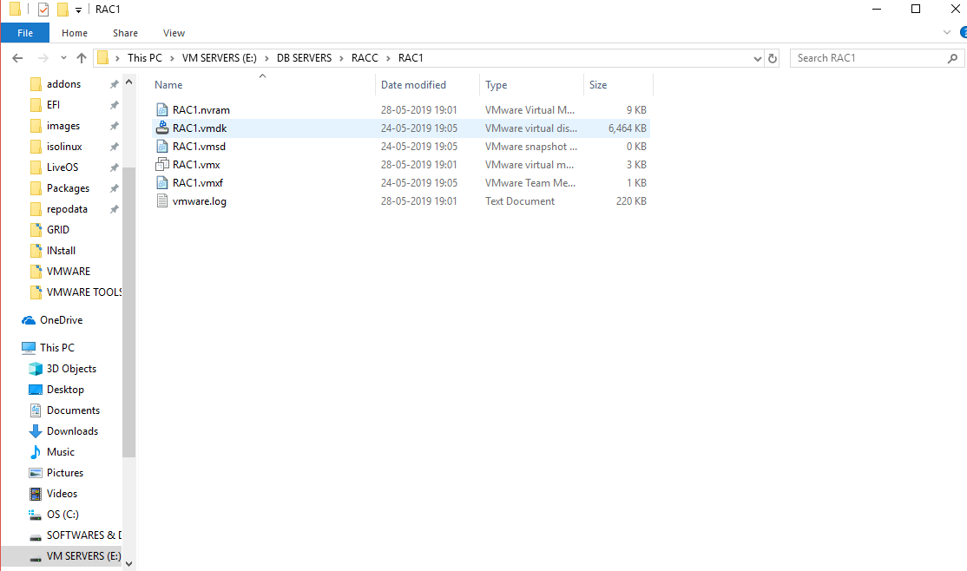Select the RAC1.vmx file icon
Viewport: 967px width, 571px height.
pos(161,165)
